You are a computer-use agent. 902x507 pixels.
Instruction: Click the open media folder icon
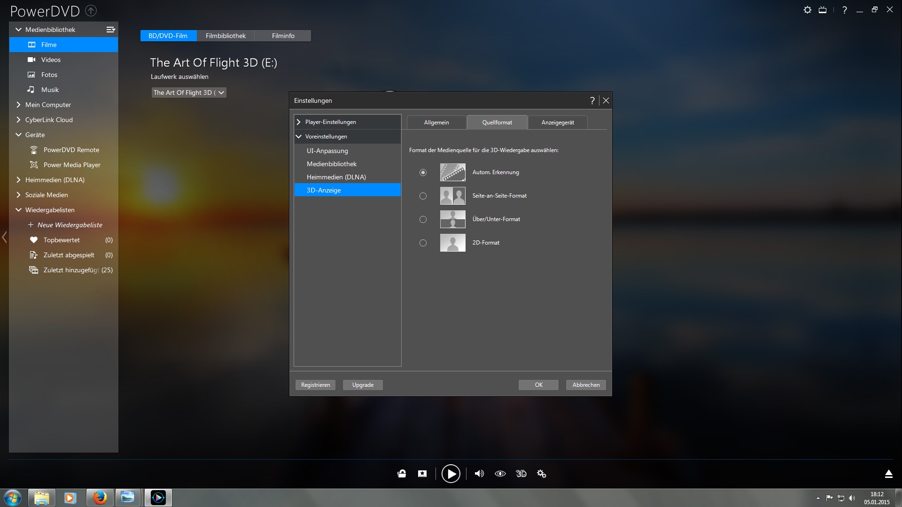tap(402, 474)
